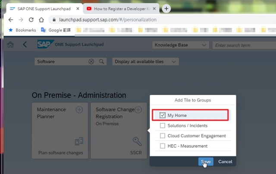Check the Cloud Customer Engagement checkbox

163,136
